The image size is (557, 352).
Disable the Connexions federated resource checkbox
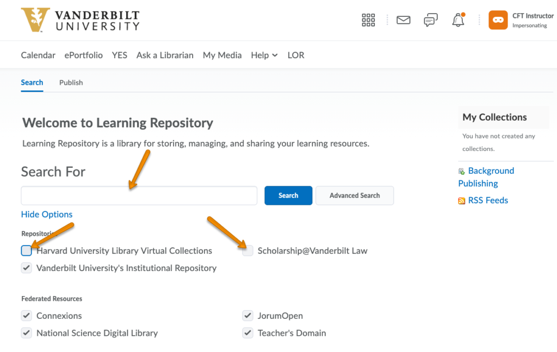click(x=27, y=316)
